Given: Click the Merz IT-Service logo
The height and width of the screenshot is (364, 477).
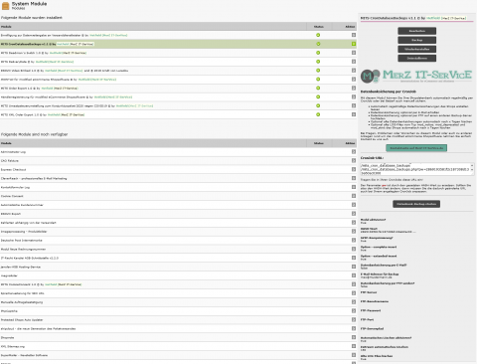Looking at the screenshot, I should [x=416, y=76].
